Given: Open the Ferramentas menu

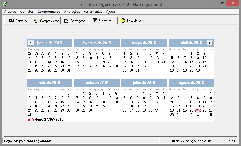Looking at the screenshot, I should (x=93, y=12).
